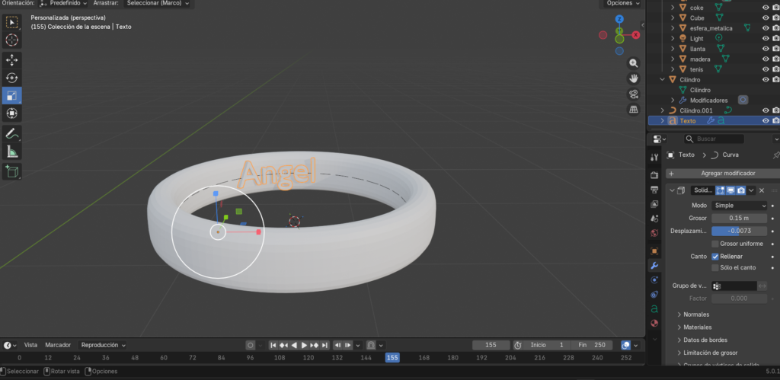780x380 pixels.
Task: Collapse the Cilindro tree item
Action: click(x=663, y=79)
